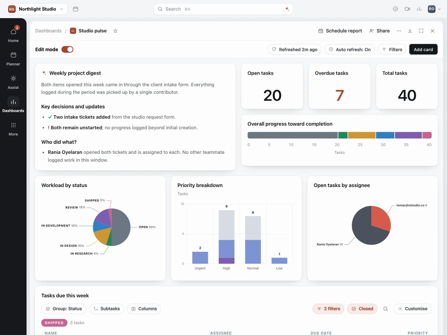The width and height of the screenshot is (447, 335).
Task: Click the green In Research progress segment
Action: click(x=343, y=135)
